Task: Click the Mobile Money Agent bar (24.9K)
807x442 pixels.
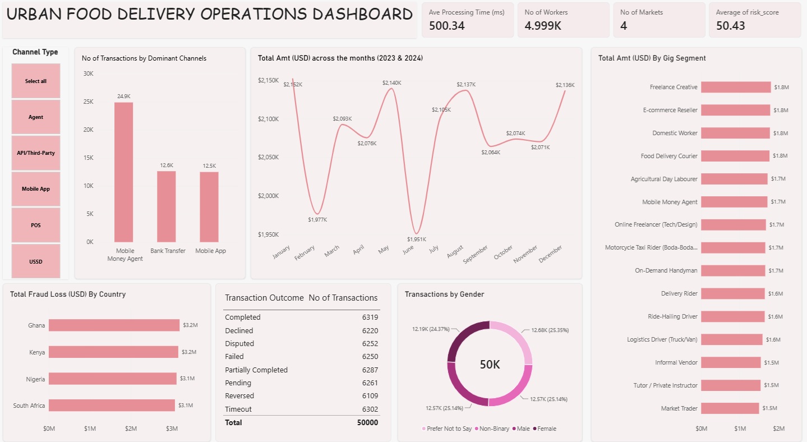Action: (x=124, y=172)
